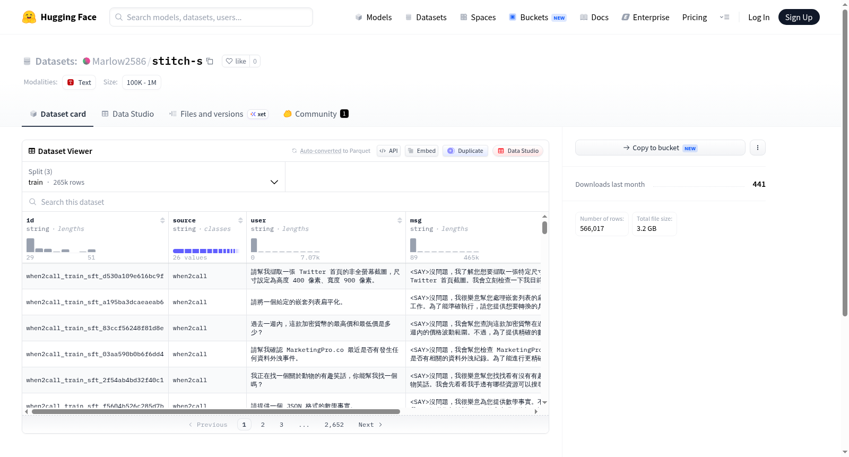The height and width of the screenshot is (457, 849).
Task: Select cell when2call_train_sft_d530a109e616bc9f
Action: click(95, 276)
